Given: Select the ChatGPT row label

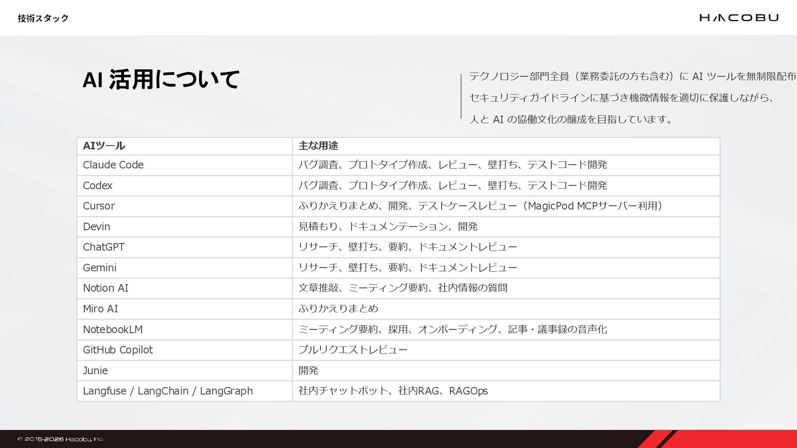Looking at the screenshot, I should 104,247.
